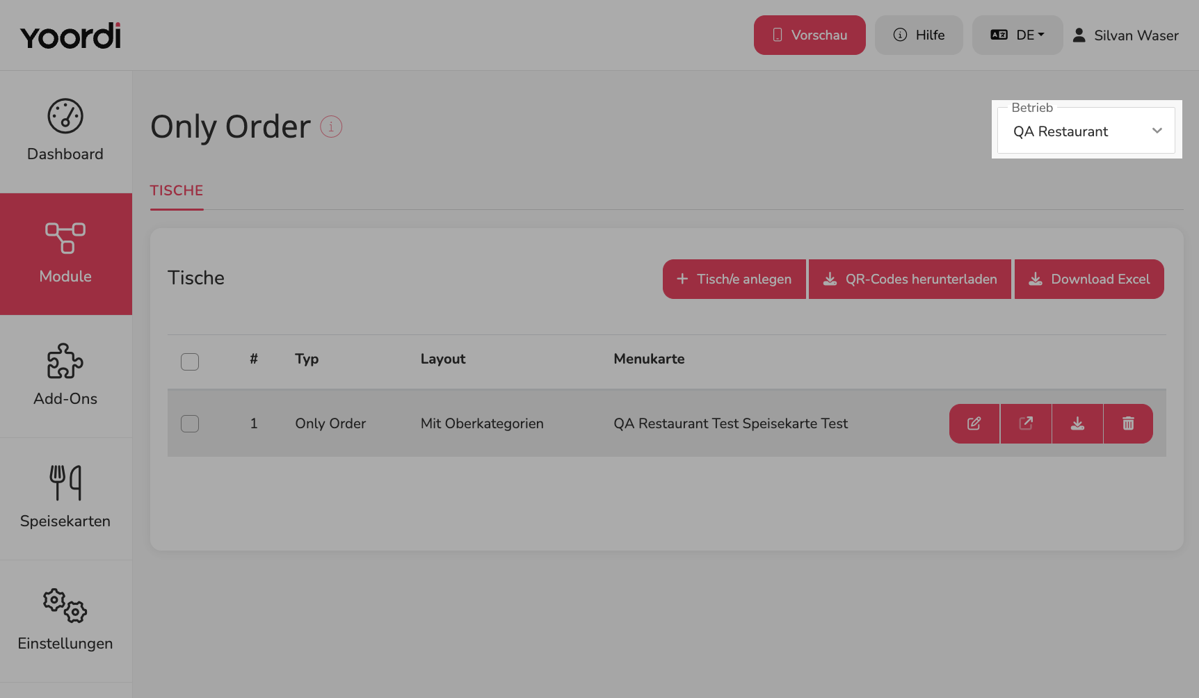The height and width of the screenshot is (698, 1199).
Task: Click the # column header
Action: pyautogui.click(x=254, y=359)
